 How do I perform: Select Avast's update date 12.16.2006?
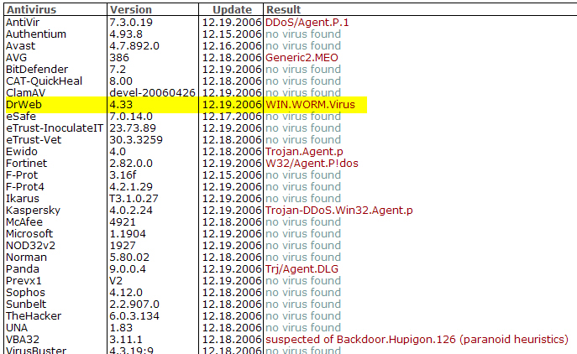pos(232,46)
